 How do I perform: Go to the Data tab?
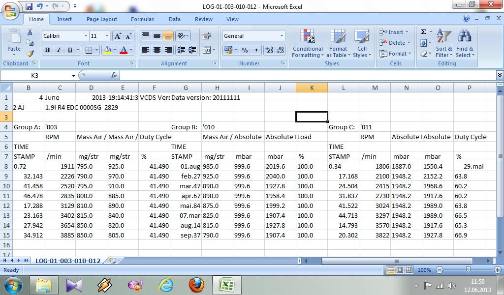tap(175, 19)
